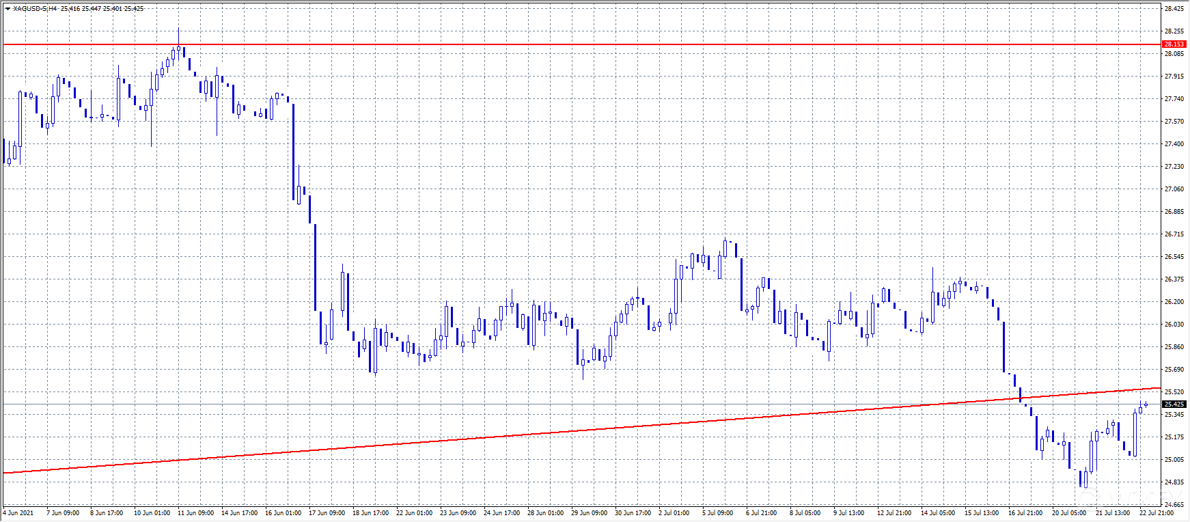Click the 28 Jun 01:00 time label
Image resolution: width=1190 pixels, height=522 pixels.
coord(545,513)
